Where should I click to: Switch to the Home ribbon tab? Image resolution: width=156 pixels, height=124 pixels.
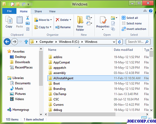click(x=24, y=11)
